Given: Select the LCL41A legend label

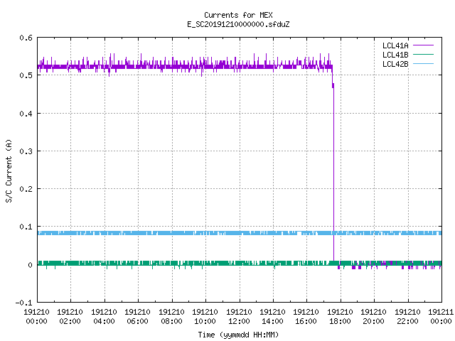Looking at the screenshot, I should [x=395, y=45].
